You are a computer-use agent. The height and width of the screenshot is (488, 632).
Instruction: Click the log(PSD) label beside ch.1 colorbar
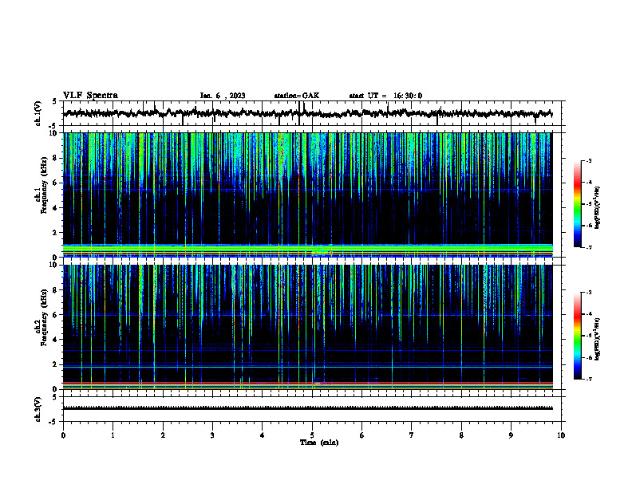point(598,208)
